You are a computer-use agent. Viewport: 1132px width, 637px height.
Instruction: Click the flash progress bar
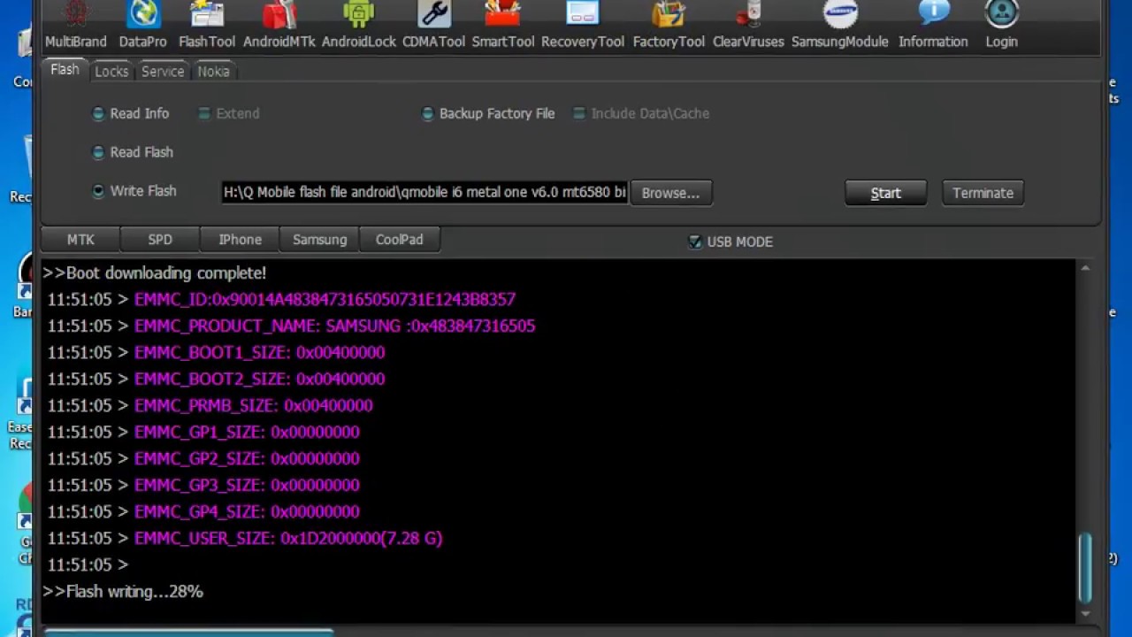[188, 633]
